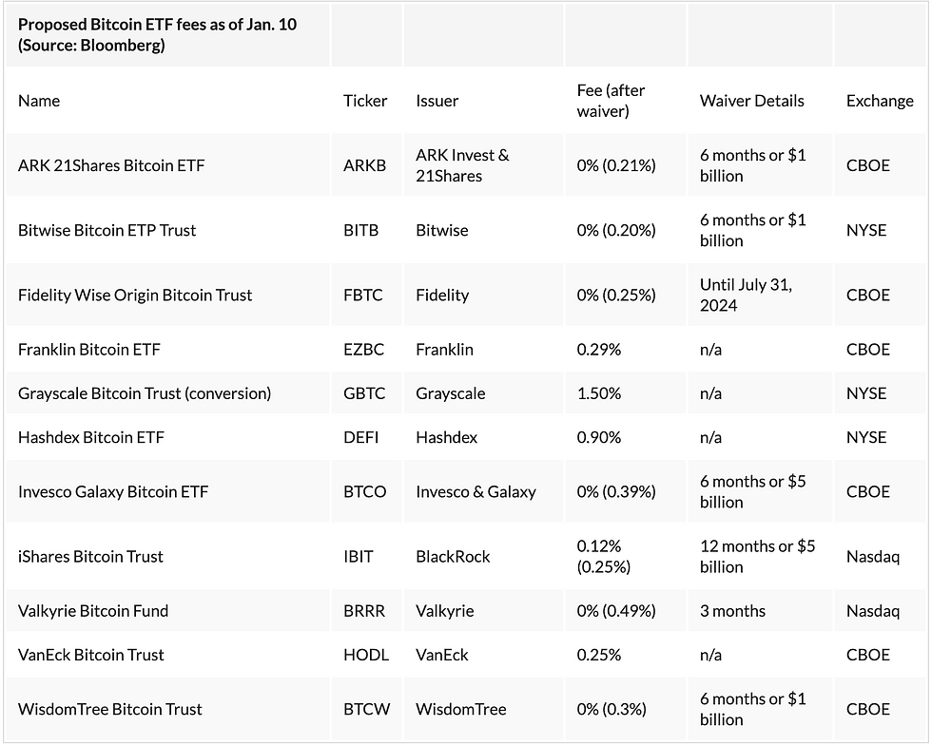Click the 'Exchange' column header
Viewport: 932px width, 745px height.
[x=880, y=101]
